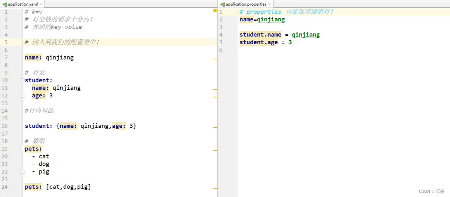Click the '- cat' list item
The width and height of the screenshot is (450, 197).
click(40, 157)
